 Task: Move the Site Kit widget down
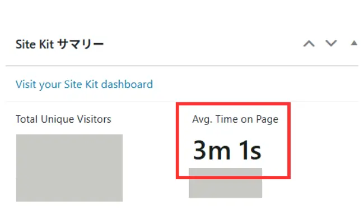coord(332,44)
